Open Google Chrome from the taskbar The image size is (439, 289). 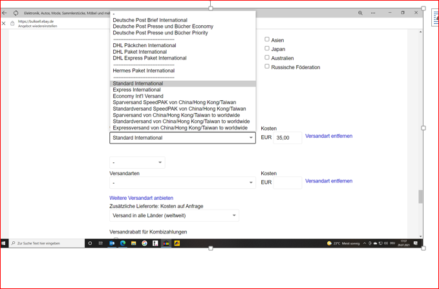click(x=145, y=243)
